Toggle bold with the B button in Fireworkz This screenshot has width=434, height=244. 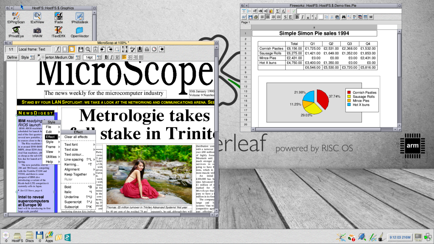tap(297, 17)
